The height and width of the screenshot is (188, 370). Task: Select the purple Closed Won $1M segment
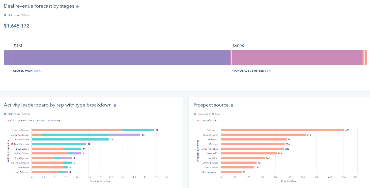click(121, 58)
